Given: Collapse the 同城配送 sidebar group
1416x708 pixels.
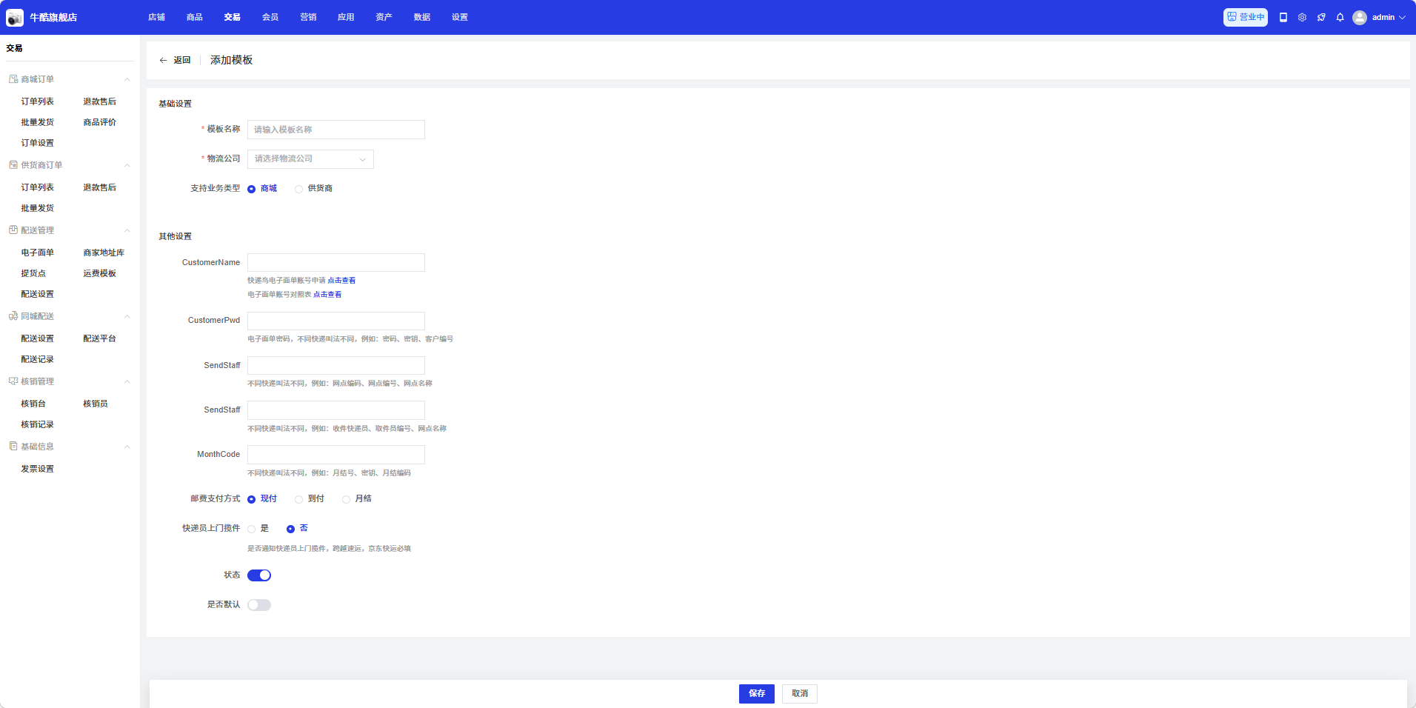Looking at the screenshot, I should 127,316.
